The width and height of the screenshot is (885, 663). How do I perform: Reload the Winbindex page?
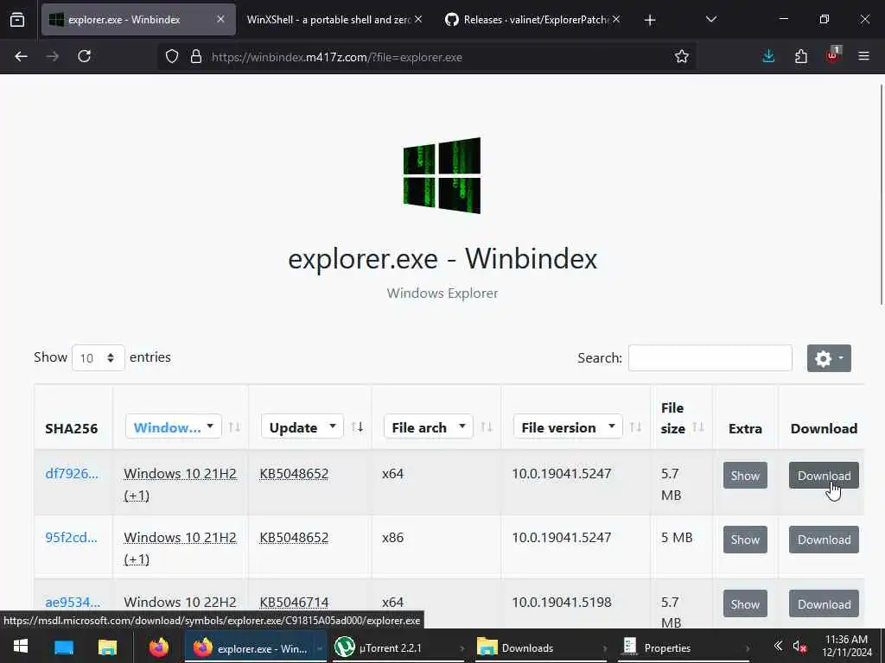[84, 56]
